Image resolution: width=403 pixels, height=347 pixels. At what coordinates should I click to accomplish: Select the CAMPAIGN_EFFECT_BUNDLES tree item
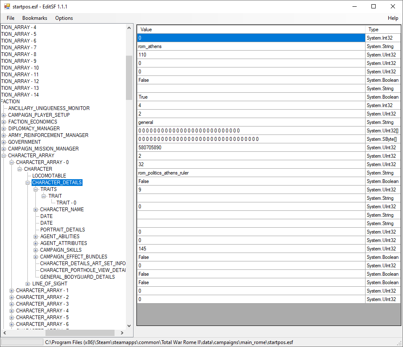[74, 257]
